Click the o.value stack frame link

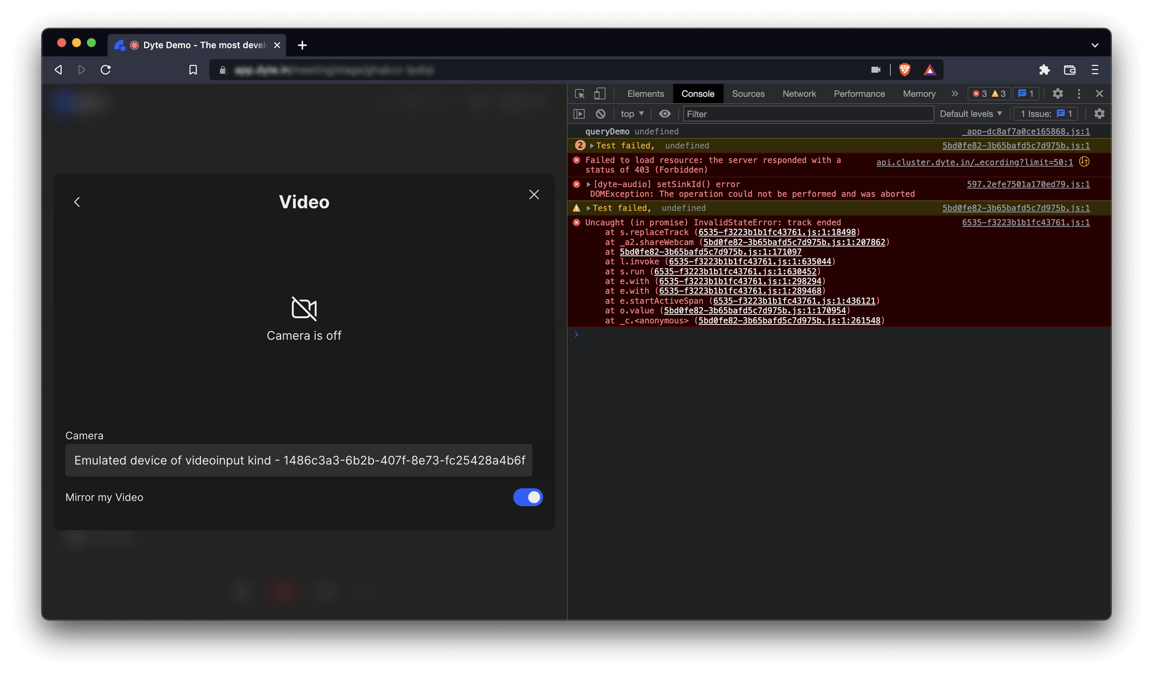click(755, 311)
